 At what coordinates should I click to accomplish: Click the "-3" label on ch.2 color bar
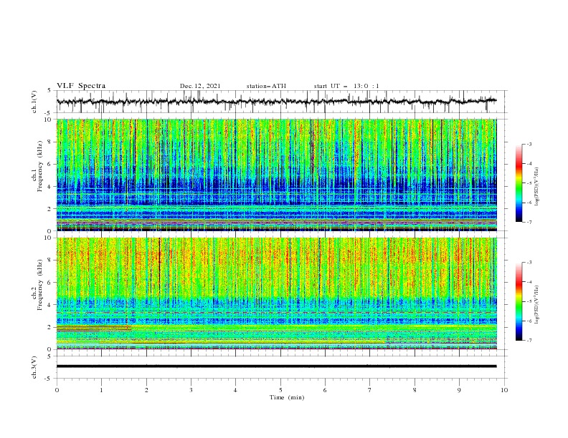pyautogui.click(x=529, y=263)
